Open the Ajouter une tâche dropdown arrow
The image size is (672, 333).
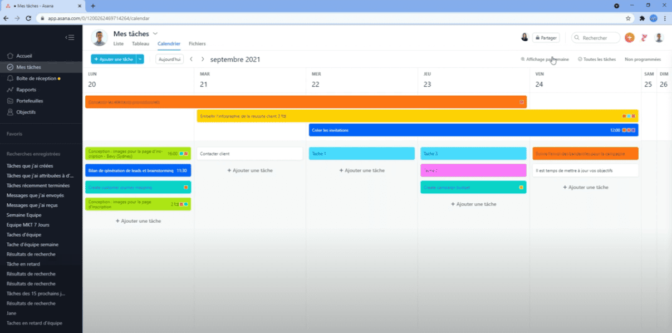(x=140, y=59)
